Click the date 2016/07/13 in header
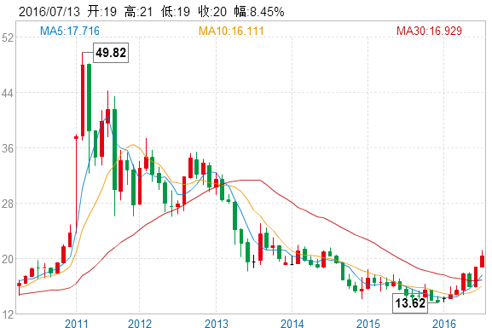The height and width of the screenshot is (328, 492). pos(49,12)
